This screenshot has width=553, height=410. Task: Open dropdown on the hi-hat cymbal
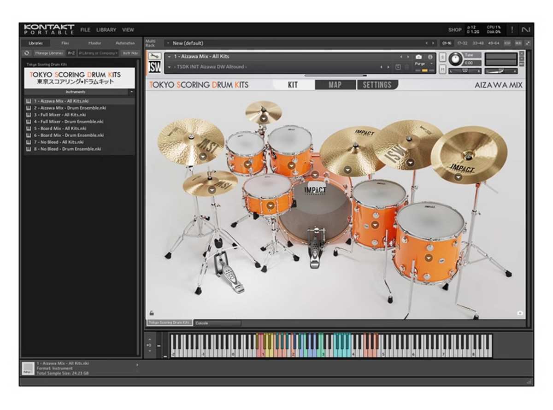tap(212, 189)
